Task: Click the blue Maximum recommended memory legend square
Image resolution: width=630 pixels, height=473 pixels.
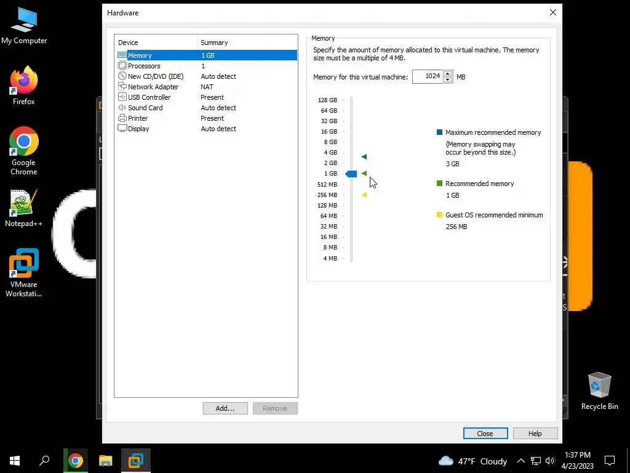Action: click(439, 132)
